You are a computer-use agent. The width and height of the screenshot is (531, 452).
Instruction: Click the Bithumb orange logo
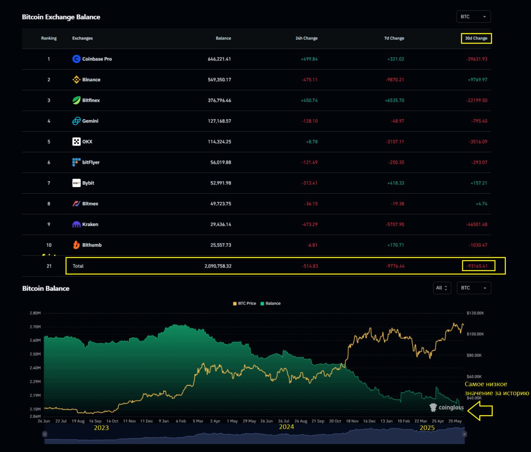coord(76,245)
